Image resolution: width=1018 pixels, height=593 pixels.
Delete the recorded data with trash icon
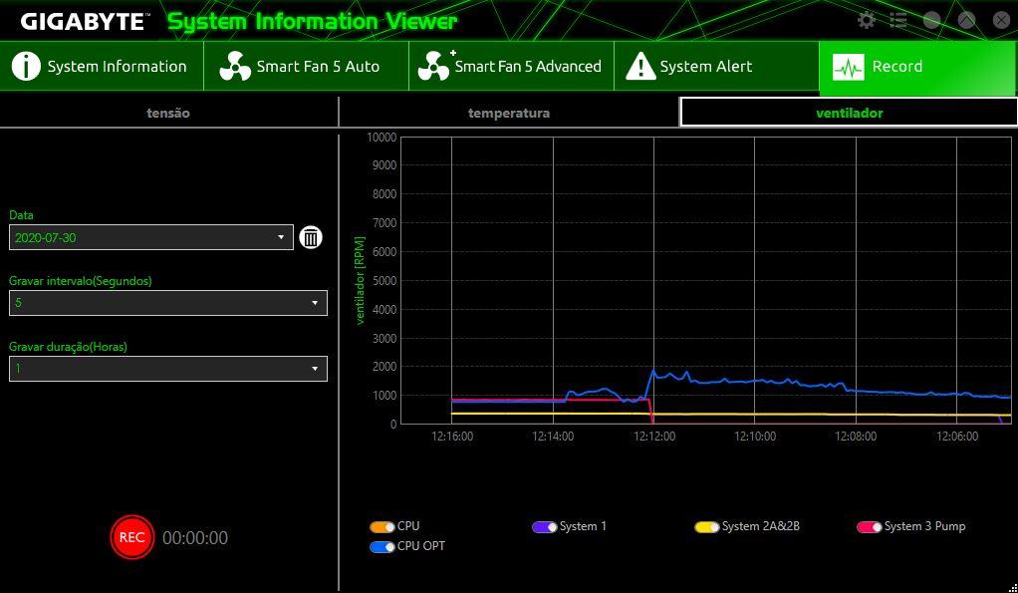pyautogui.click(x=311, y=238)
